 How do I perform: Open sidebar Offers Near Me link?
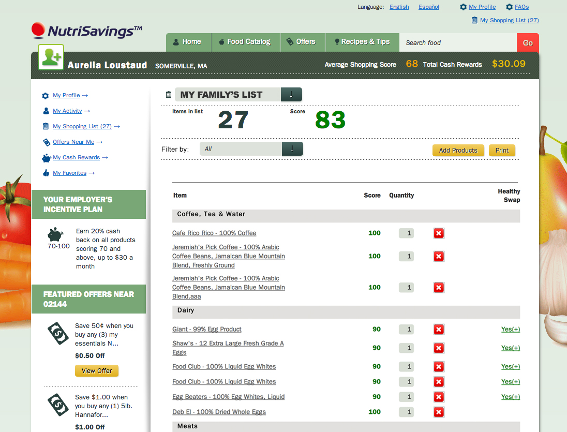tap(73, 142)
